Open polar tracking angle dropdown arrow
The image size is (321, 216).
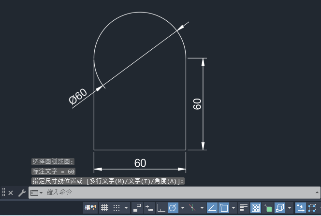coord(183,208)
